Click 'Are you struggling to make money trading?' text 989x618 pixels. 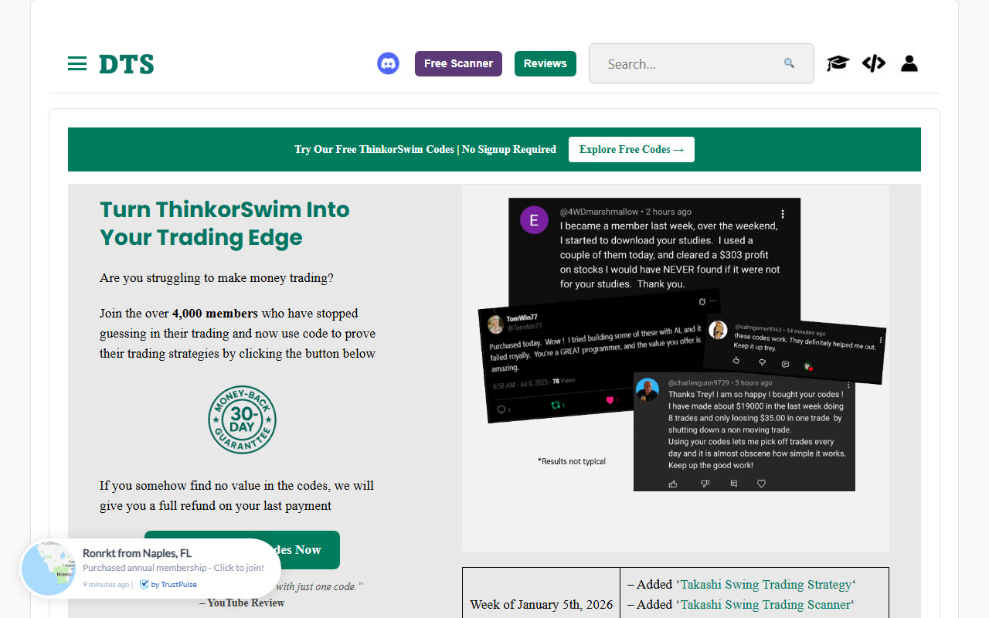coord(216,278)
